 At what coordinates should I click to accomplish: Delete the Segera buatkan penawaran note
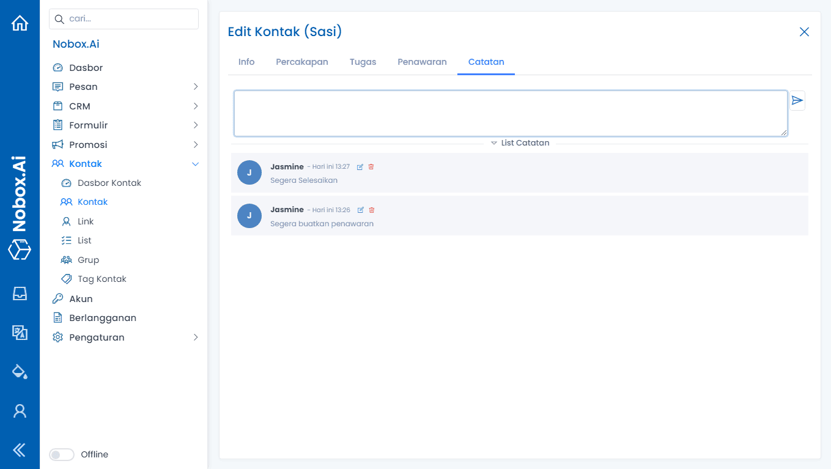point(371,210)
